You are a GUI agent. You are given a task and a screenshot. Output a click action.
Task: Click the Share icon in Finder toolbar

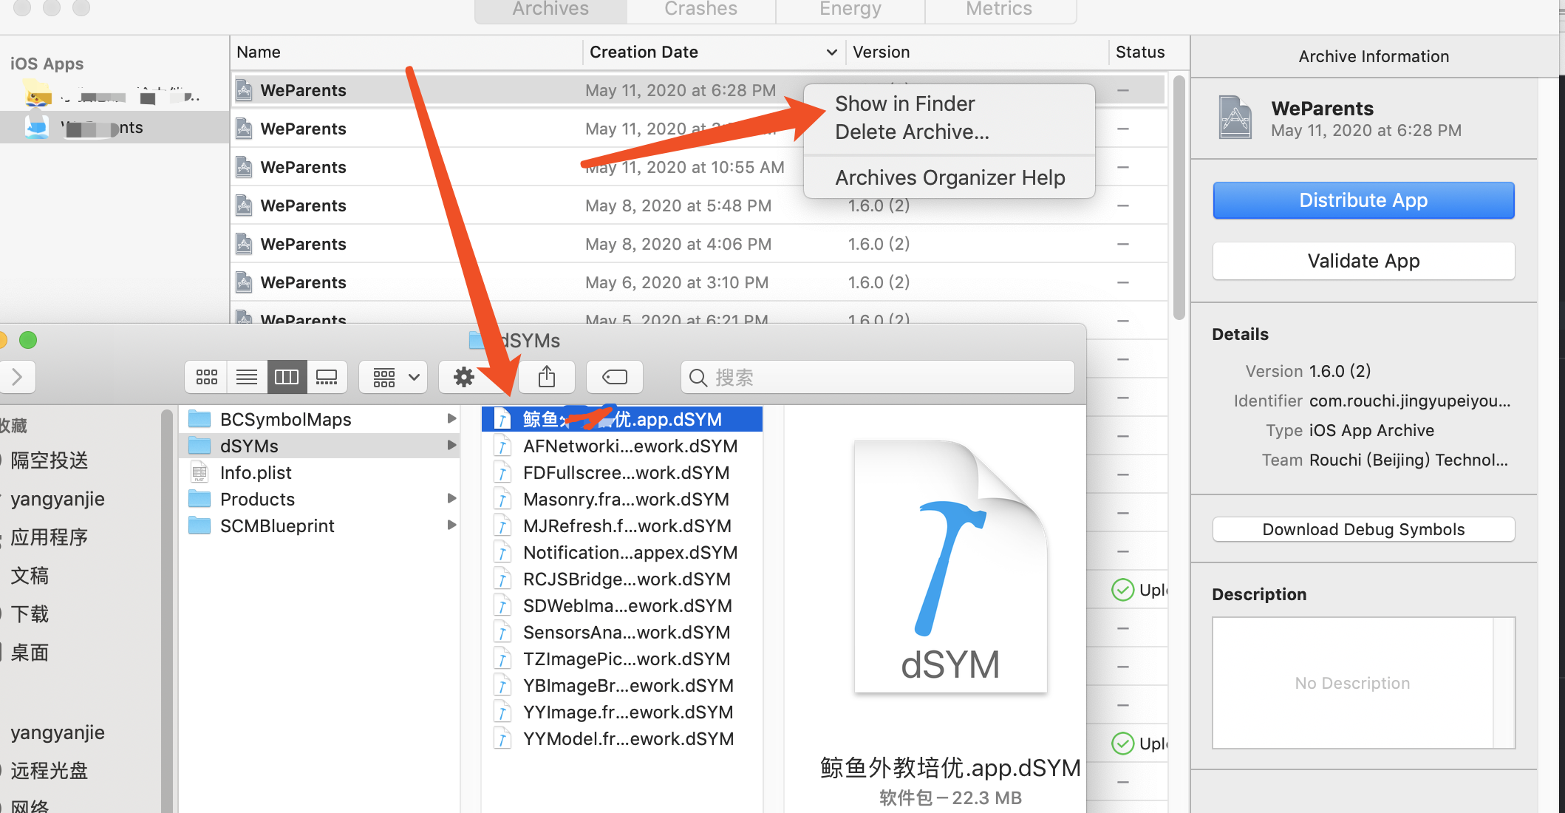click(546, 377)
